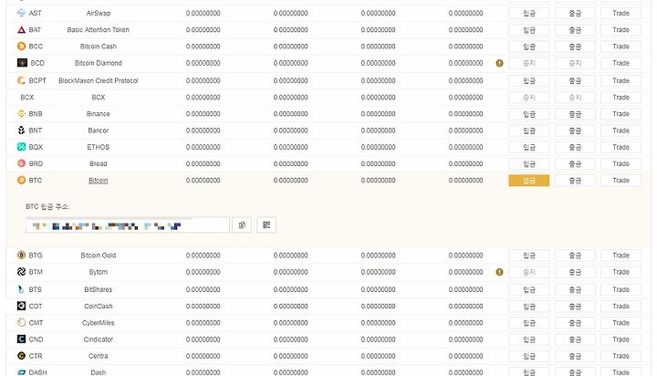Click the 'BTC 입금 주소:' label
Screen dimensions: 657x376
click(47, 206)
